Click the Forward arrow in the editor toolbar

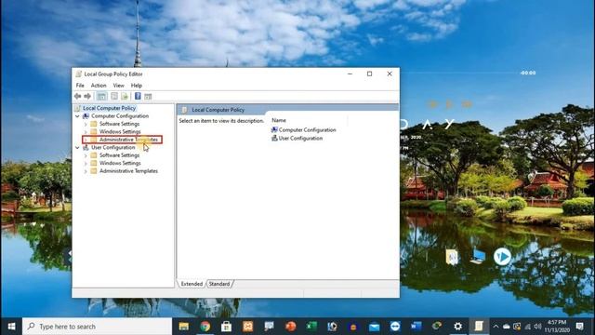pos(87,96)
